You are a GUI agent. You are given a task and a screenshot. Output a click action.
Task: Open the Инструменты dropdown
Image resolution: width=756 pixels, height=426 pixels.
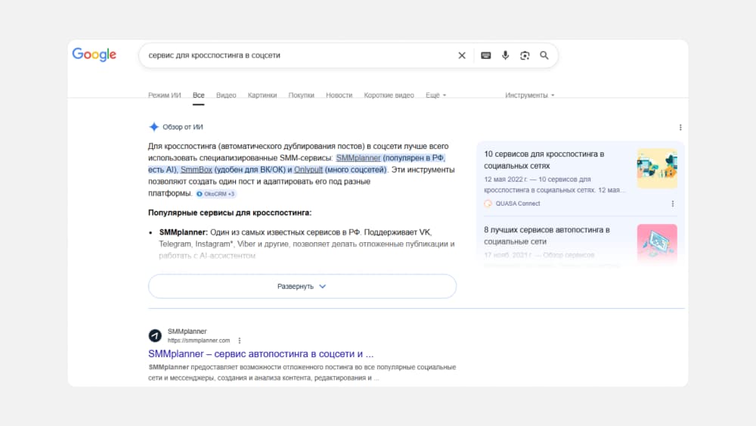point(530,95)
